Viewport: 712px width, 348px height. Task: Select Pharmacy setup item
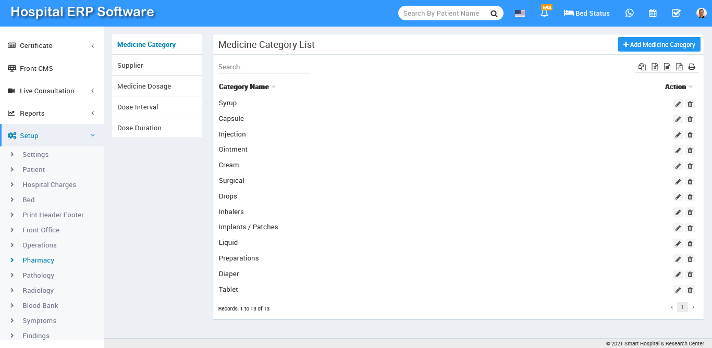(x=38, y=260)
